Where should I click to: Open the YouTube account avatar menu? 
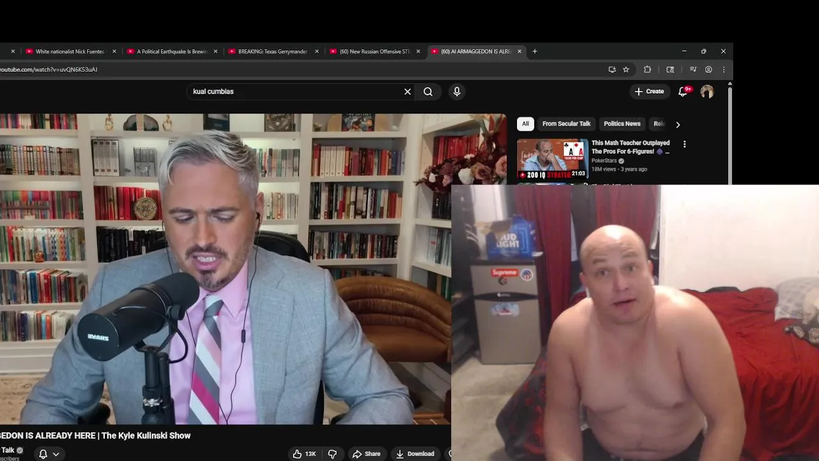(707, 92)
